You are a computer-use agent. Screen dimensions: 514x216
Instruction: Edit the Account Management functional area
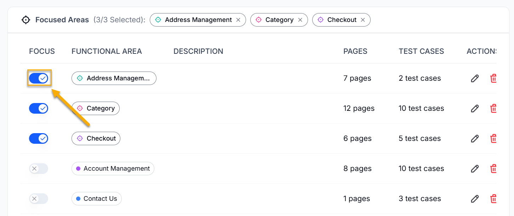coord(475,169)
